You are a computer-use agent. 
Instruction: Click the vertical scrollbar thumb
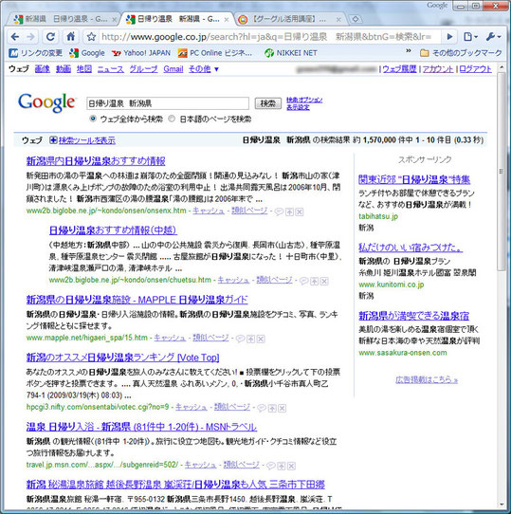coord(502,171)
